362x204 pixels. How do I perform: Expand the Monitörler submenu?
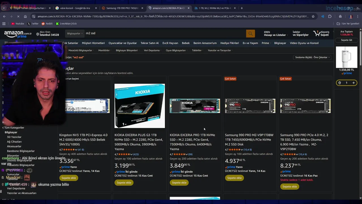click(x=105, y=50)
